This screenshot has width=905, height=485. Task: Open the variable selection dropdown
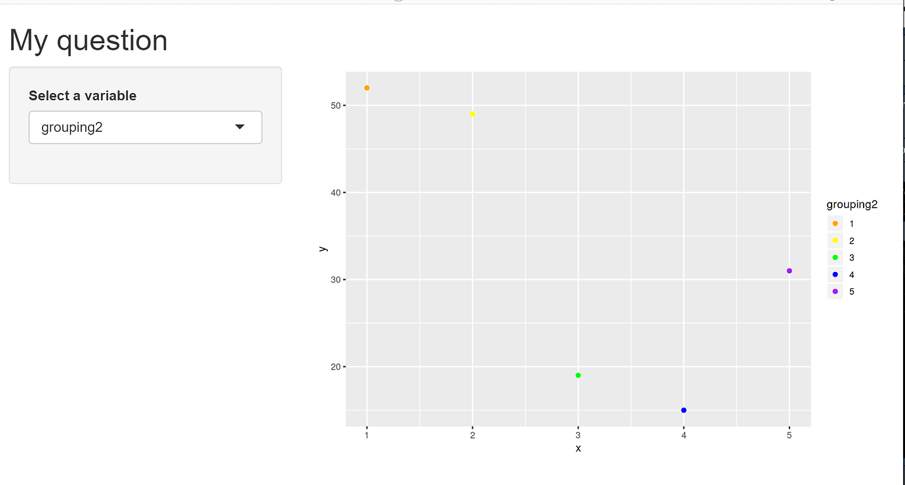145,127
